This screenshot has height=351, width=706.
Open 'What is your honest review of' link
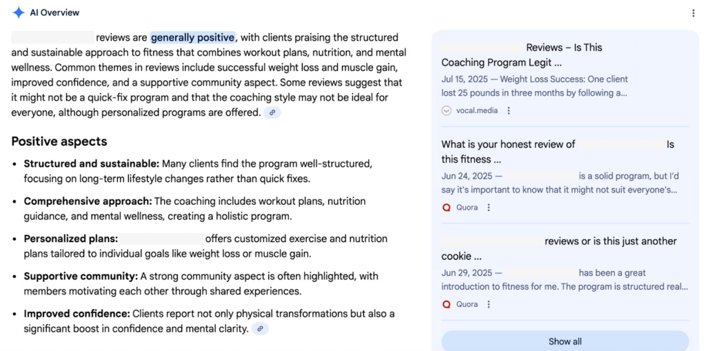click(508, 145)
